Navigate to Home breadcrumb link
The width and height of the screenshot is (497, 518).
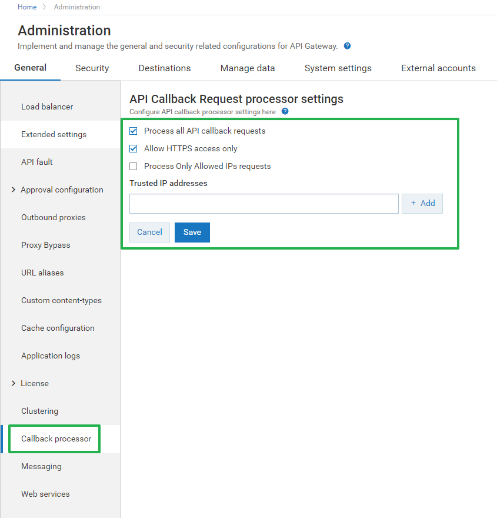(x=27, y=7)
